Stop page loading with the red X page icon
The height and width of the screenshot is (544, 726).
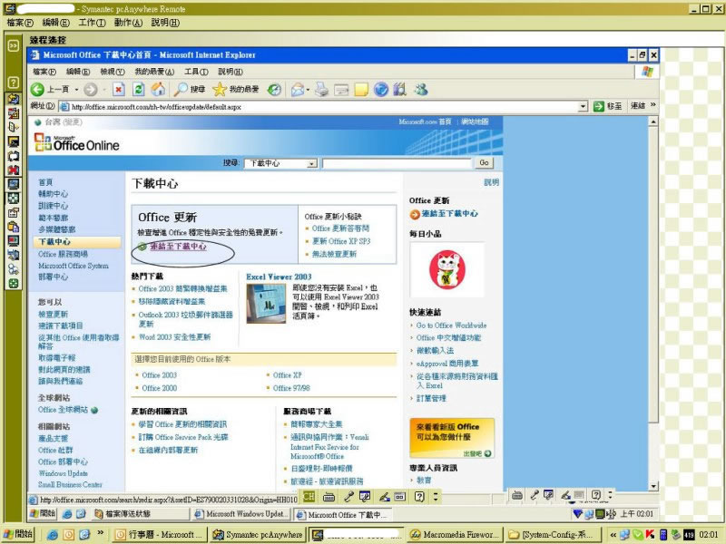point(119,89)
